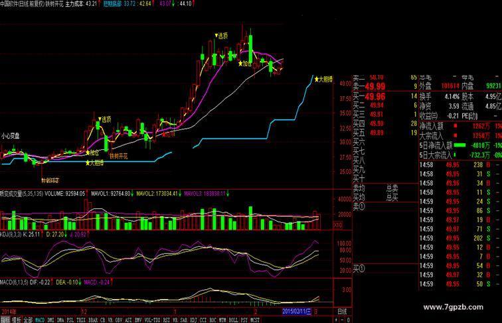Click the 模板 tab at bottom left
This screenshot has width=502, height=323.
pyautogui.click(x=17, y=320)
